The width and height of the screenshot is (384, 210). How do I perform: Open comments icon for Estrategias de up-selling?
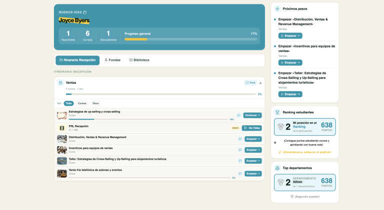point(238,115)
